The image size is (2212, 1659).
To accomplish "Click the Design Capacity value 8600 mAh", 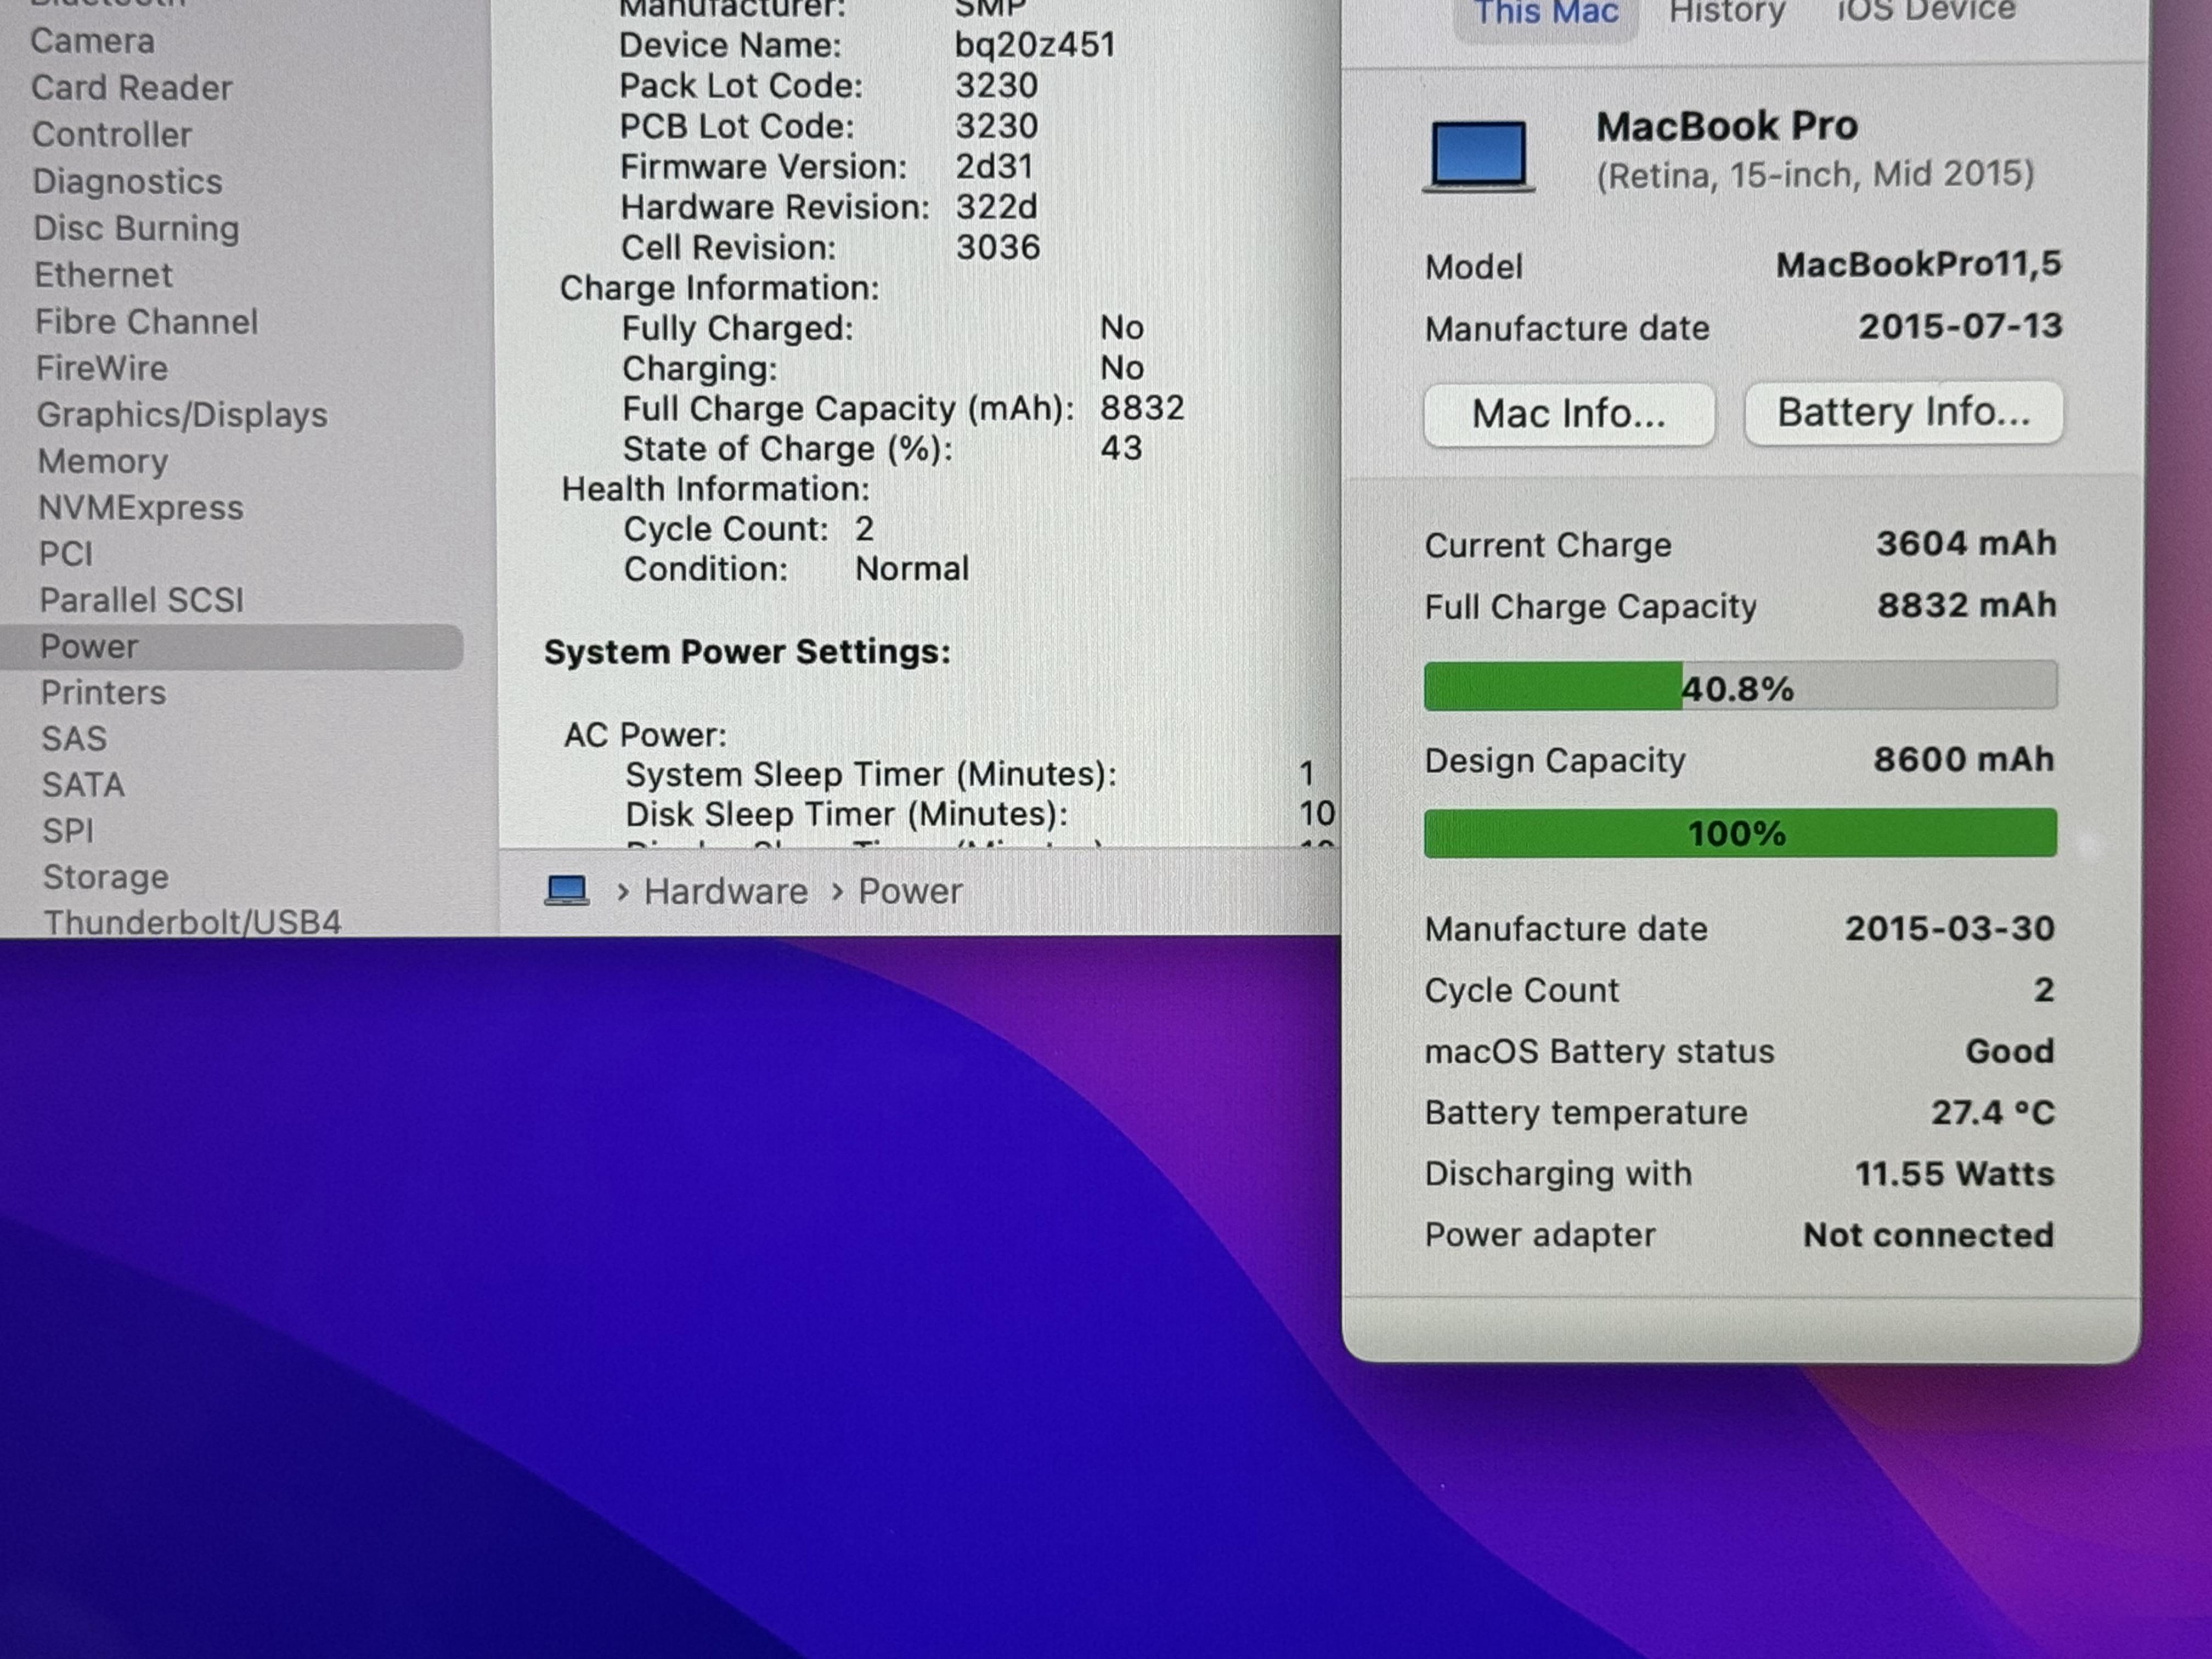I will [1964, 760].
